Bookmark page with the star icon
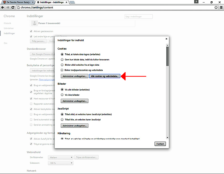This screenshot has width=224, height=174. tap(216, 8)
